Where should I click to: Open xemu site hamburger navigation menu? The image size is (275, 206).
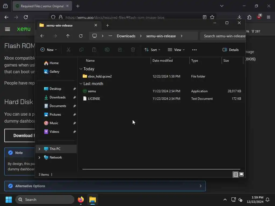(x=7, y=29)
